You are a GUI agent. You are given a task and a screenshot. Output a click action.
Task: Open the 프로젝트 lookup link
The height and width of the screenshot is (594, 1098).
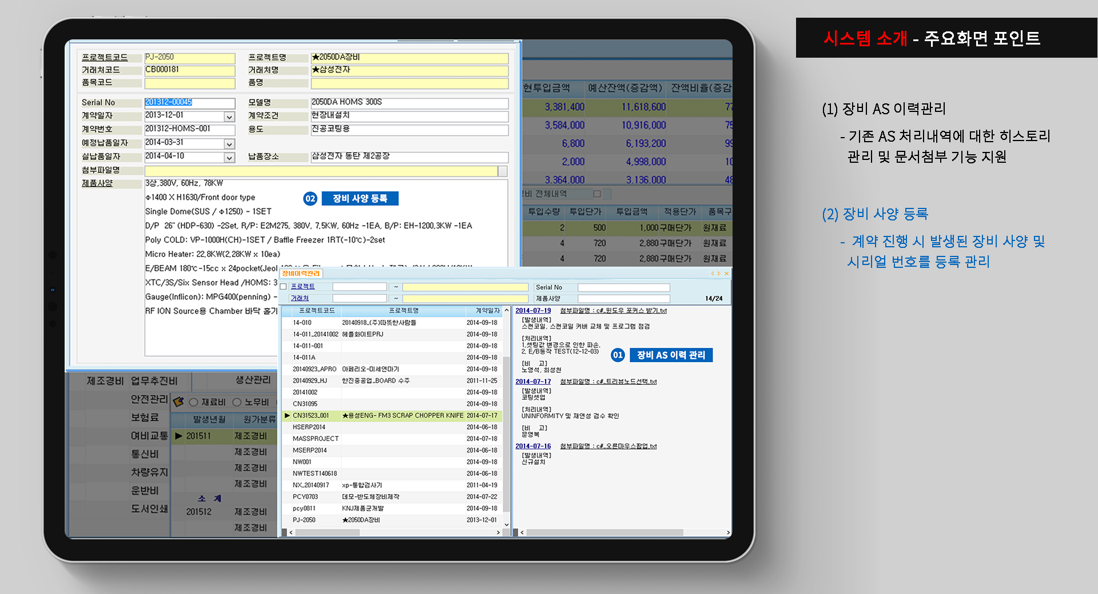click(x=303, y=287)
